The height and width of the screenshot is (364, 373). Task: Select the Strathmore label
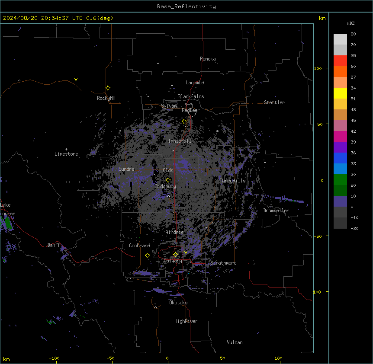coord(223,263)
